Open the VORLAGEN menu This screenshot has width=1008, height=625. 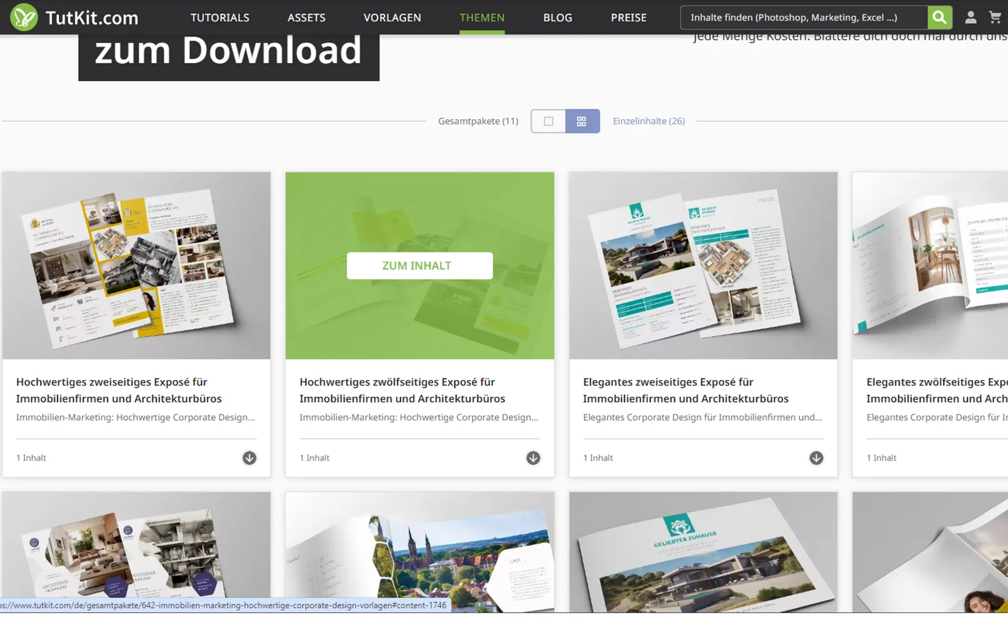(392, 17)
